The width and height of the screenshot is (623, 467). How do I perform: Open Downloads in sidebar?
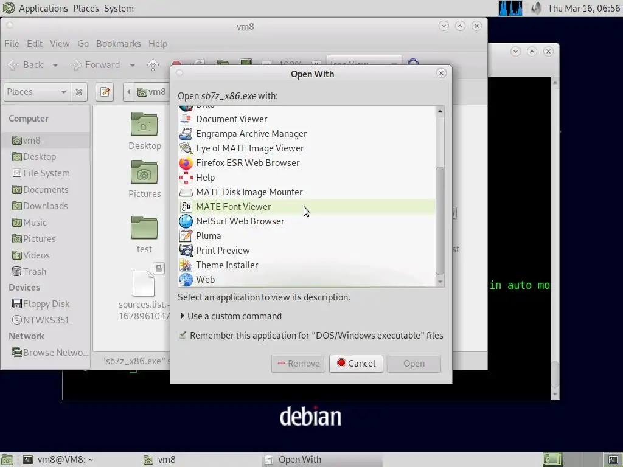pos(40,206)
